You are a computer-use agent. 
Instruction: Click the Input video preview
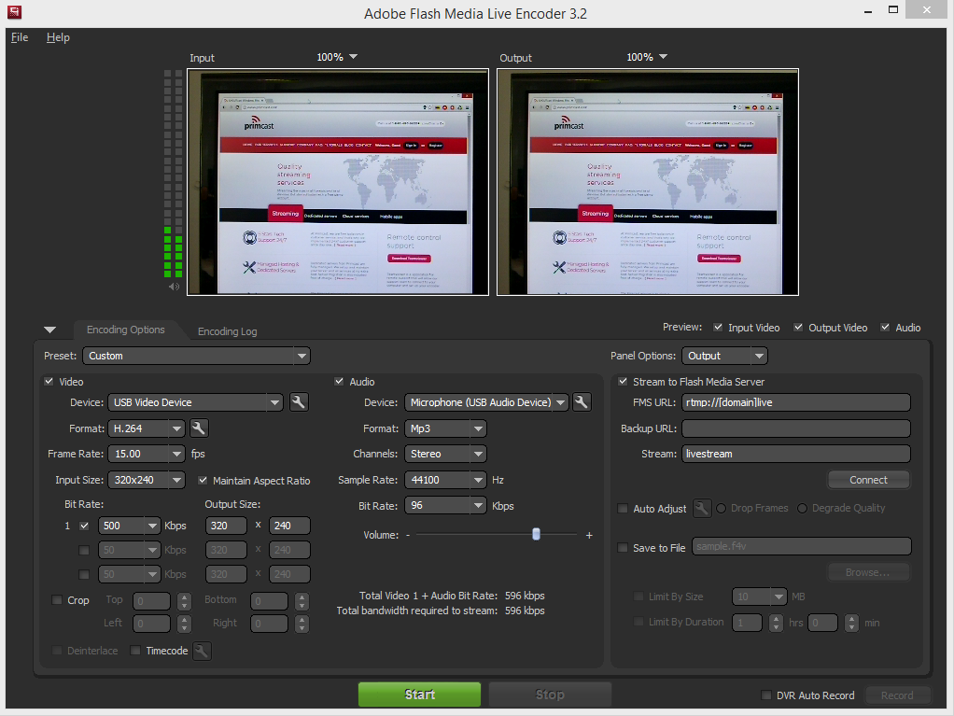coord(338,182)
